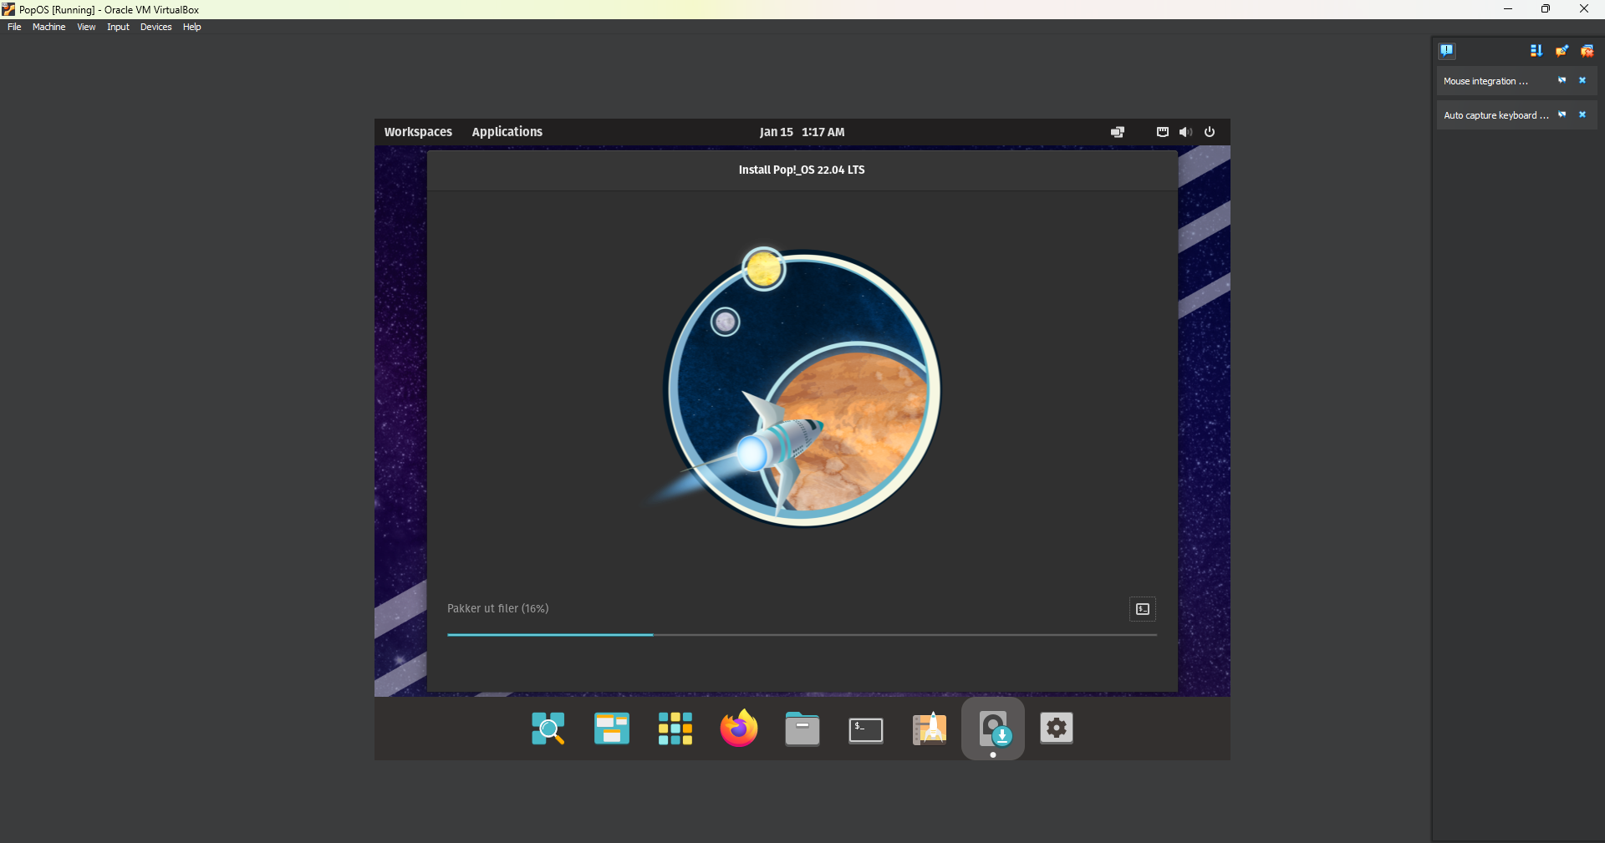Image resolution: width=1605 pixels, height=843 pixels.
Task: Open the Files manager dock icon
Action: [x=802, y=729]
